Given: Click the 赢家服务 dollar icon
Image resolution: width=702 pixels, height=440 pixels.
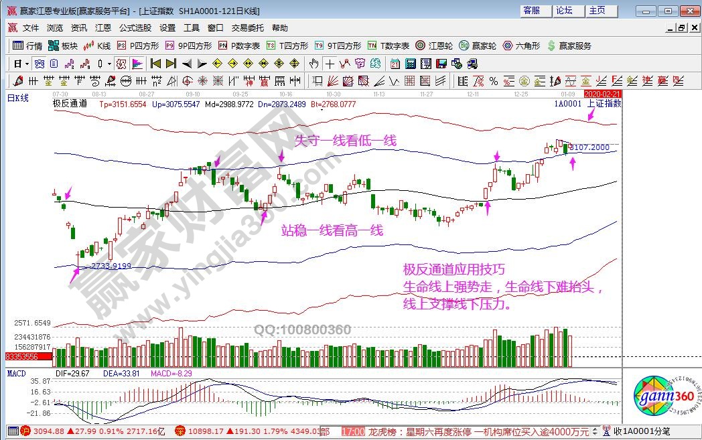Looking at the screenshot, I should [x=569, y=46].
